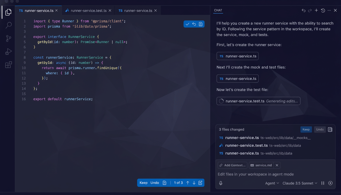The image size is (341, 195).
Task: Show chat history
Action: (323, 10)
